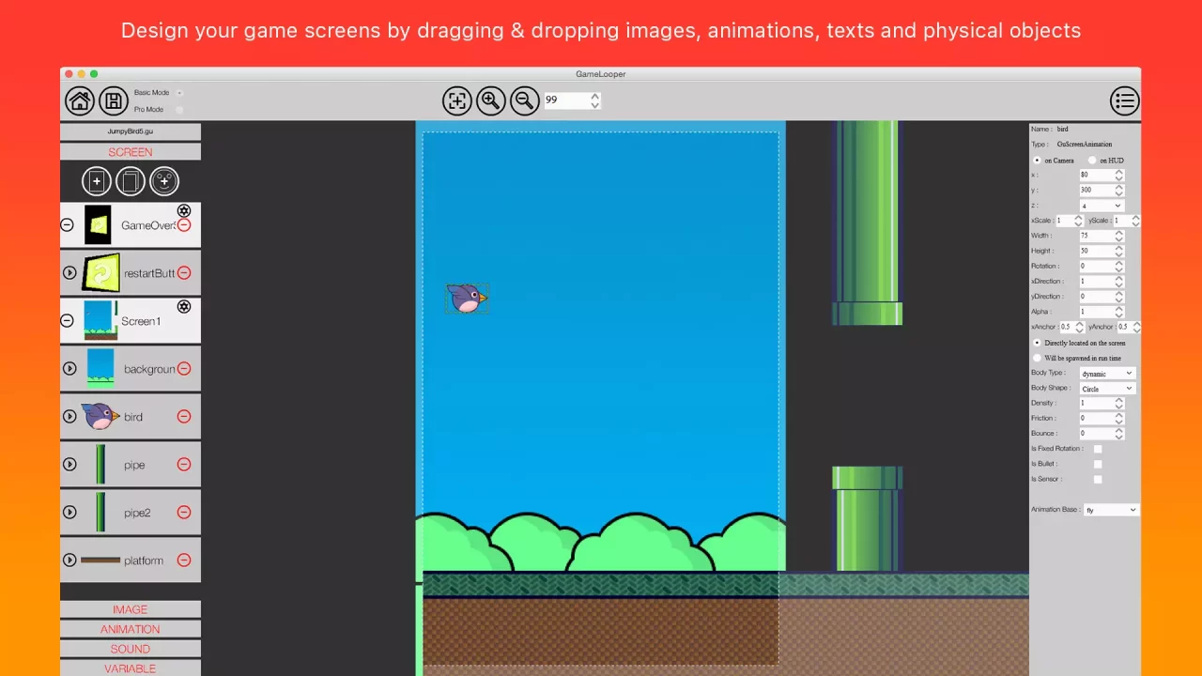The height and width of the screenshot is (676, 1202).
Task: Click the add screen plus icon under SCREEN
Action: (96, 181)
